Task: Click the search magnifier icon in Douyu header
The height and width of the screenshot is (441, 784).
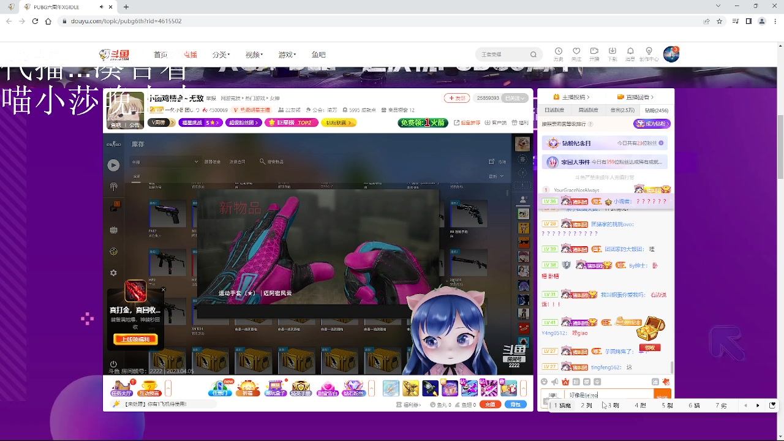Action: [x=533, y=55]
